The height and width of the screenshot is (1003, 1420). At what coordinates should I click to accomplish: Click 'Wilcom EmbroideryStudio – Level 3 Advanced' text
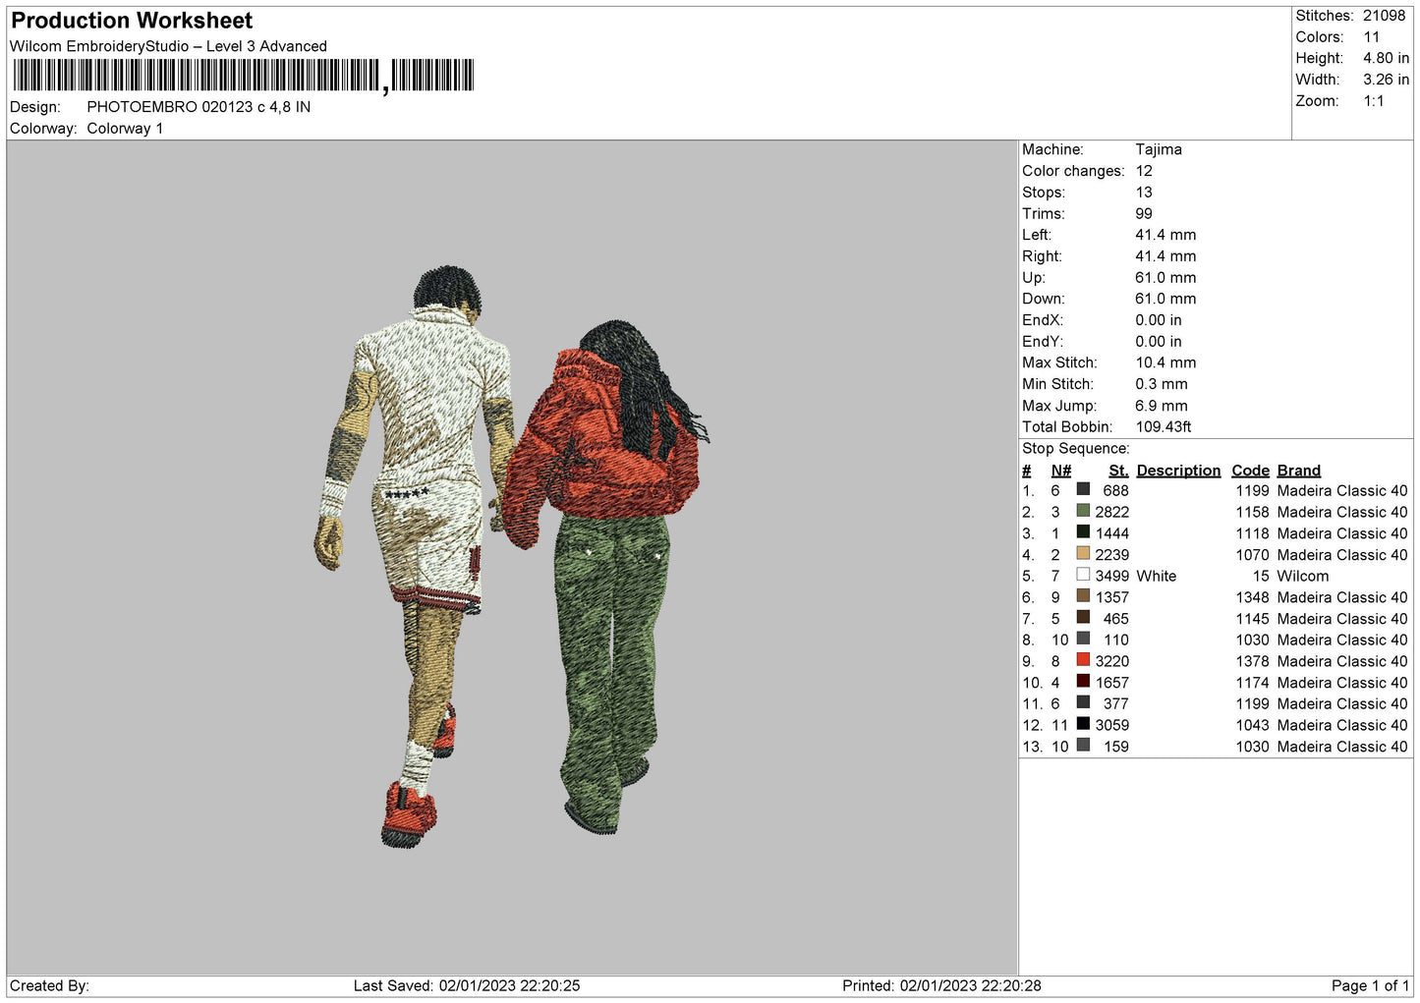point(168,46)
